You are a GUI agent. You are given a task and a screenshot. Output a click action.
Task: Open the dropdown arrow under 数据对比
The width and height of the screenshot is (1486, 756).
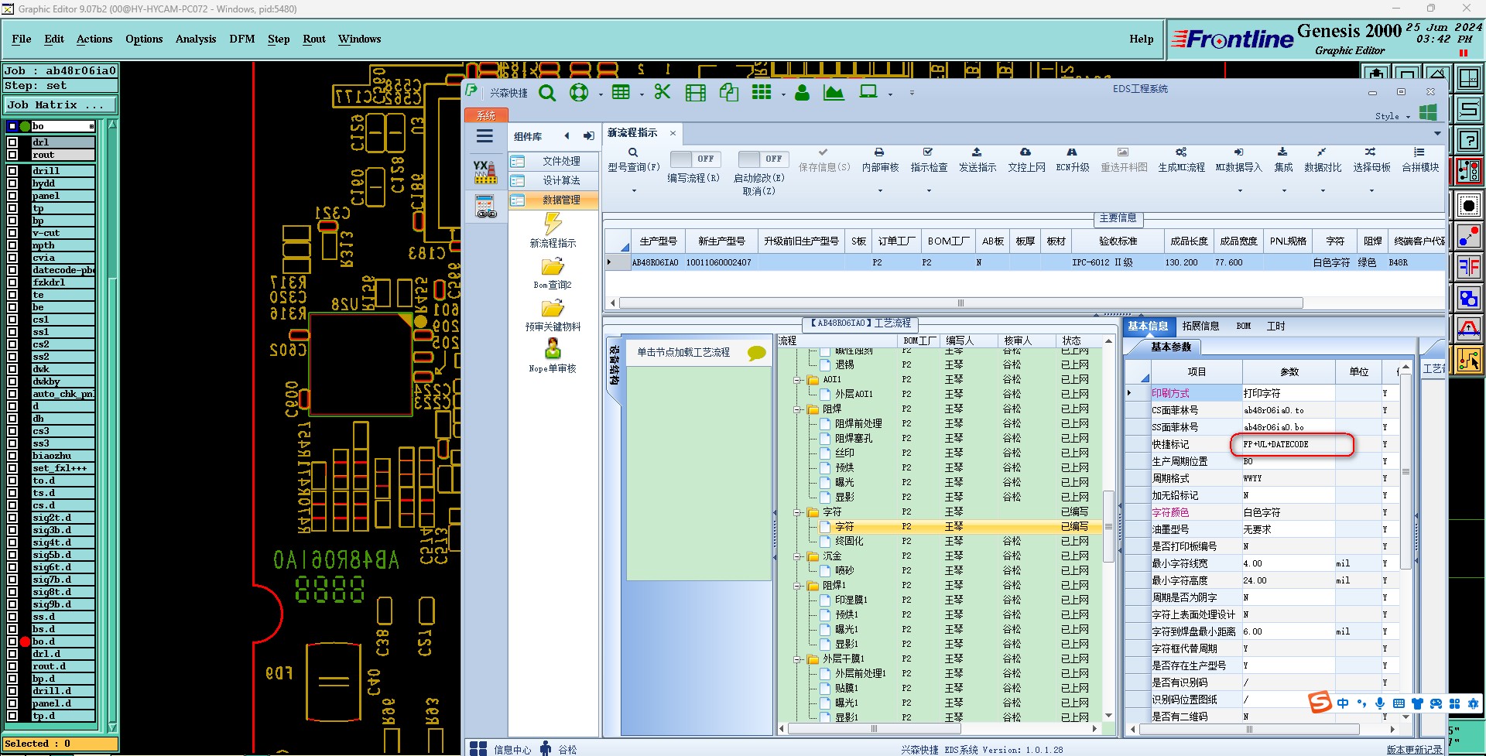pyautogui.click(x=1323, y=190)
